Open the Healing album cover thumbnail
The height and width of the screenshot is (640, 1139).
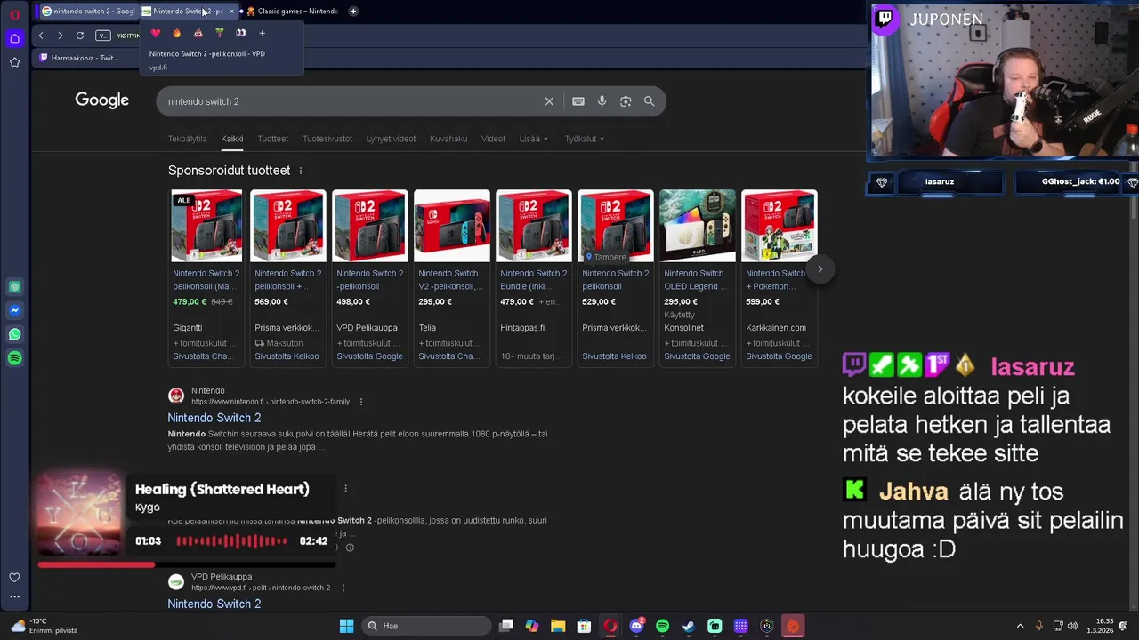tap(78, 515)
